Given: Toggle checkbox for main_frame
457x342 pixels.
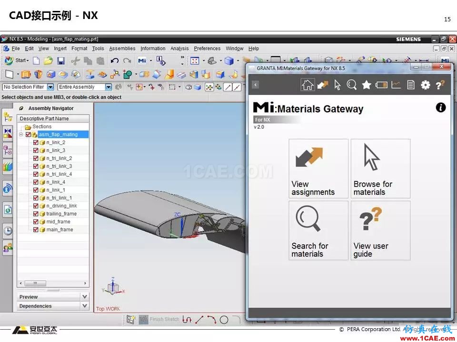Looking at the screenshot, I should [x=36, y=229].
